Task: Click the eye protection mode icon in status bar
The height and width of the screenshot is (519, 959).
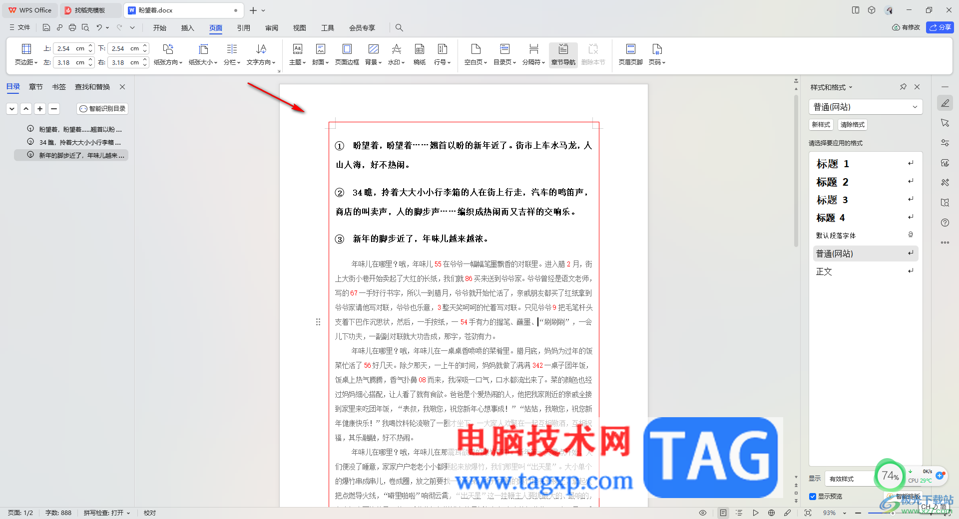Action: tap(703, 513)
